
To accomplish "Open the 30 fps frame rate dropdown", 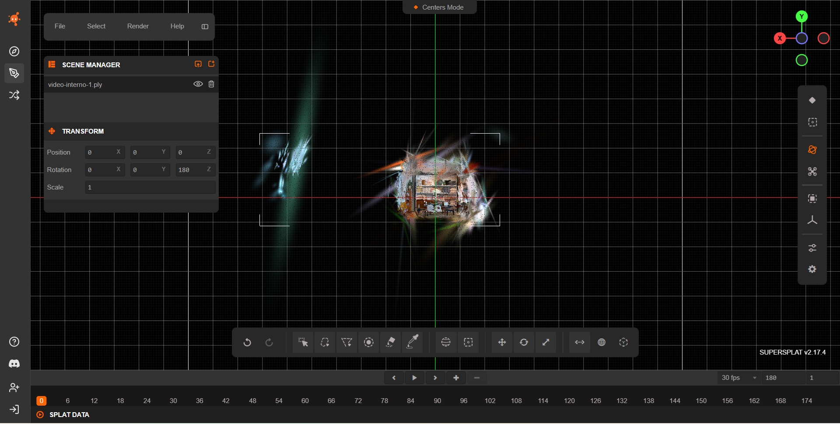I will [739, 378].
